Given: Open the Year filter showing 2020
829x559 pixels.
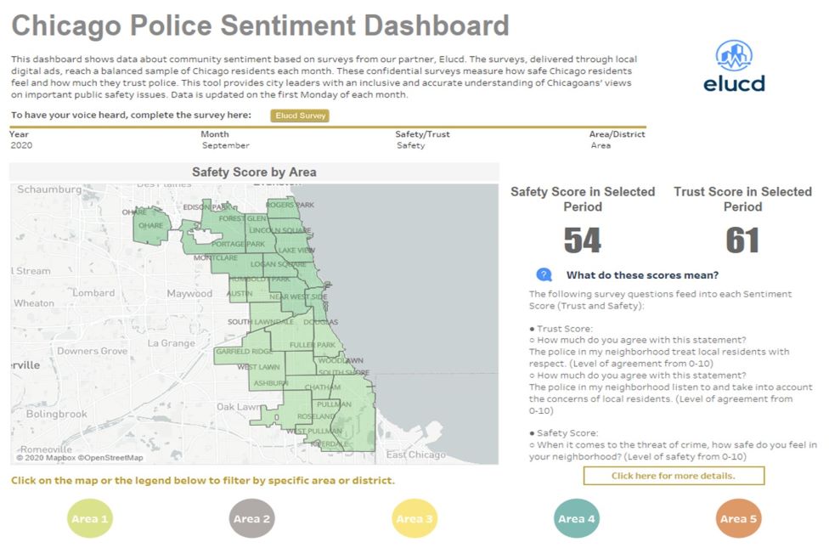Looking at the screenshot, I should point(21,145).
